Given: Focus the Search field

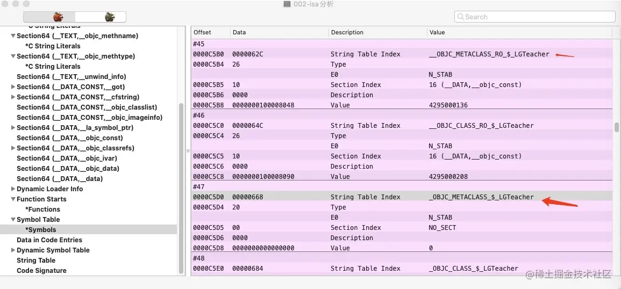Looking at the screenshot, I should (534, 17).
